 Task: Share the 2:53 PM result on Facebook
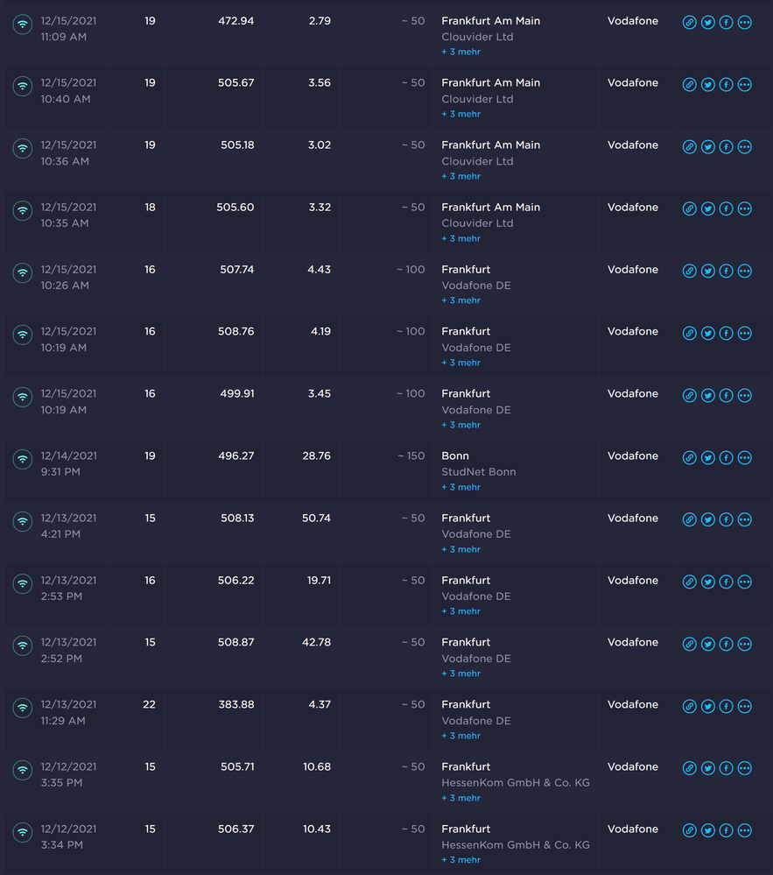tap(726, 582)
